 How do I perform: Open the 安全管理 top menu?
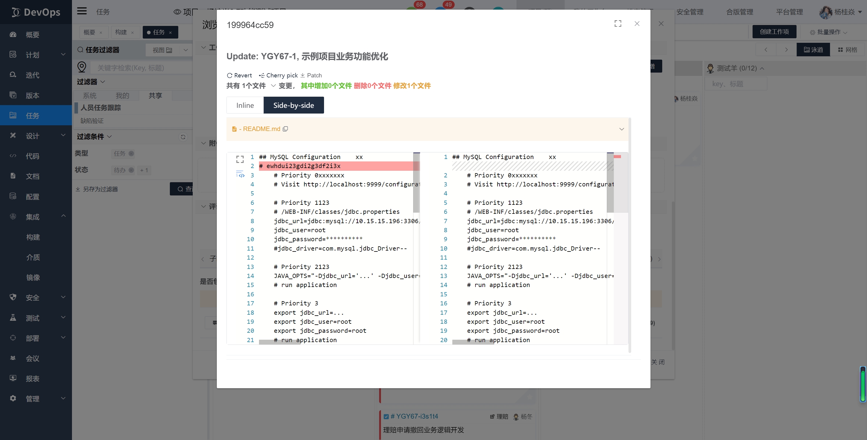690,12
